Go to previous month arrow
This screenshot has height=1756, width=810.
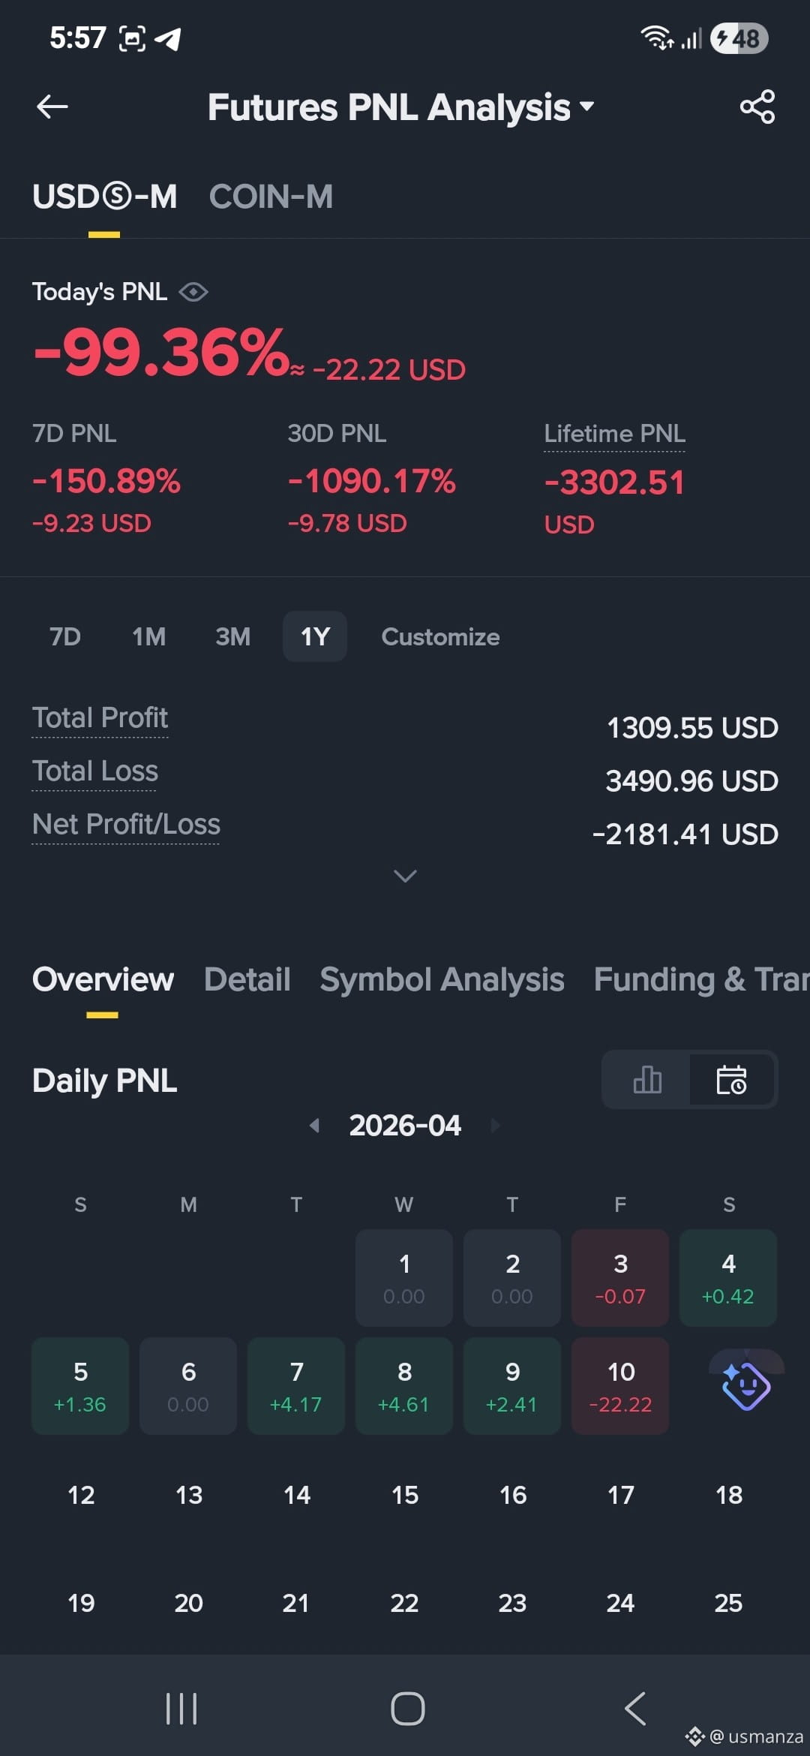[x=315, y=1125]
